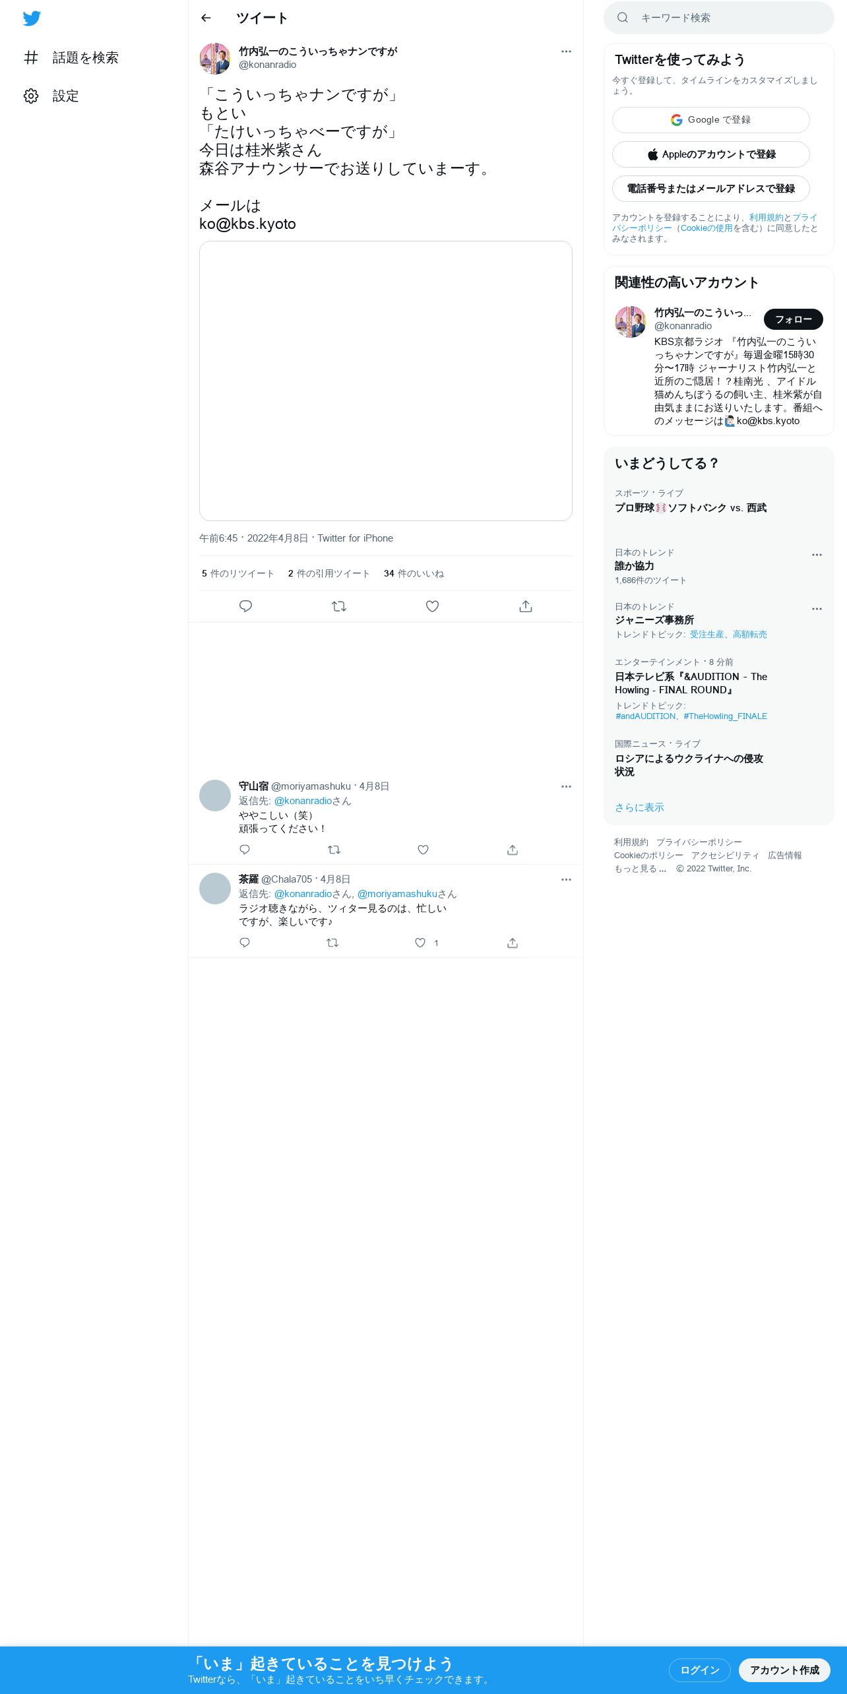
Task: Open Cookieの使用 link
Action: click(x=706, y=228)
